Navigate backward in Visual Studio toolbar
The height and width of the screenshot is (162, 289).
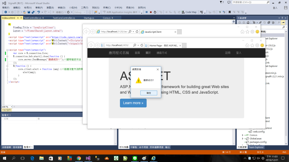pos(6,12)
